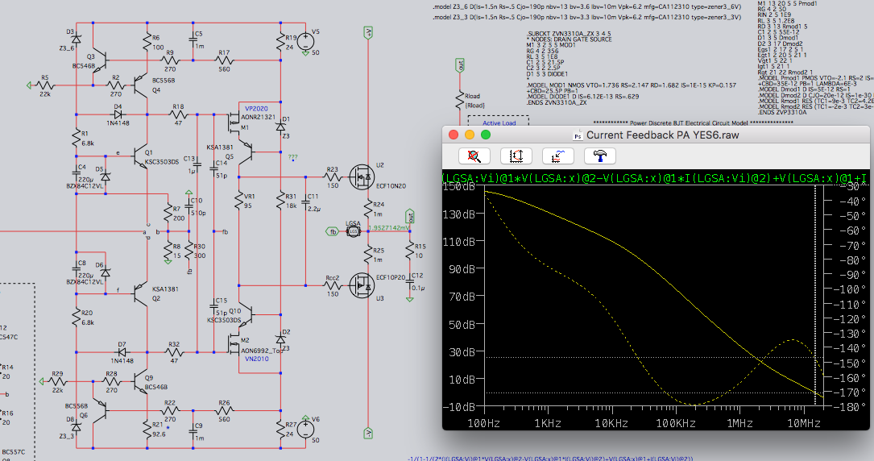This screenshot has height=461, width=874.
Task: Click the file icon in plot window title
Action: coord(577,135)
